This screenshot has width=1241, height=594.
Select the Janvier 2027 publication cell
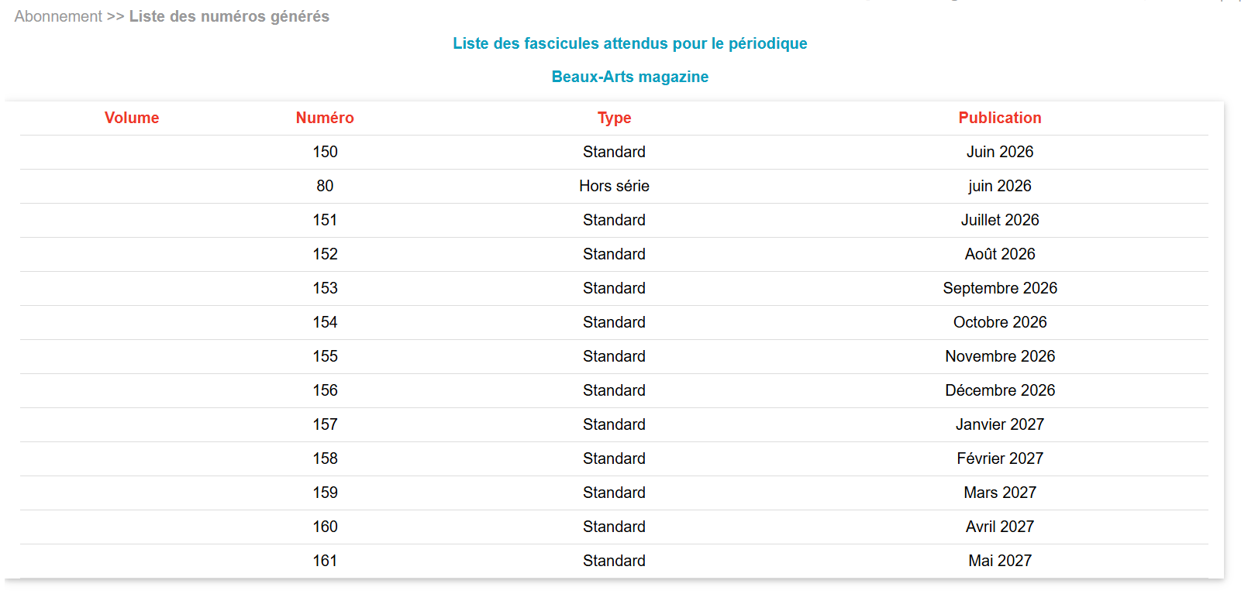(1000, 424)
